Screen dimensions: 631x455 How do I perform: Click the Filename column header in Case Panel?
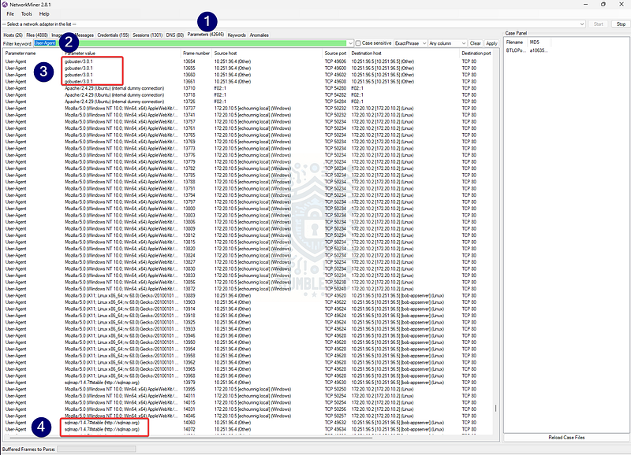pyautogui.click(x=515, y=43)
